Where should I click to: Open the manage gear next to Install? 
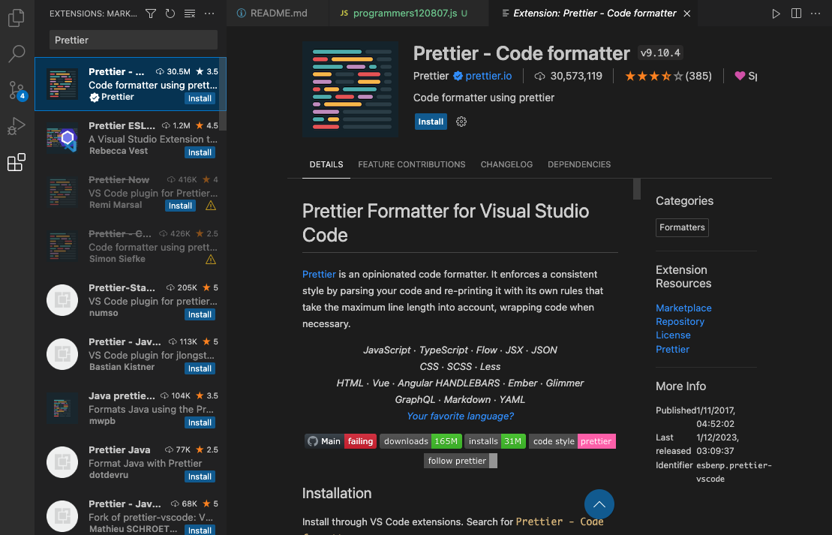(x=461, y=122)
